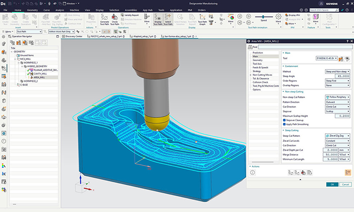Viewport: 354px width, 212px height.
Task: Open the Non-steep Cut Pattern dropdown
Action: coord(337,96)
